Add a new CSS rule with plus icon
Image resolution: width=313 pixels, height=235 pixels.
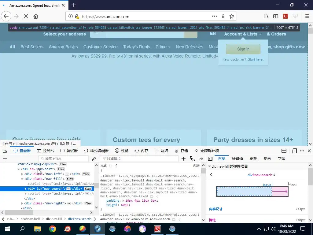[183, 159]
